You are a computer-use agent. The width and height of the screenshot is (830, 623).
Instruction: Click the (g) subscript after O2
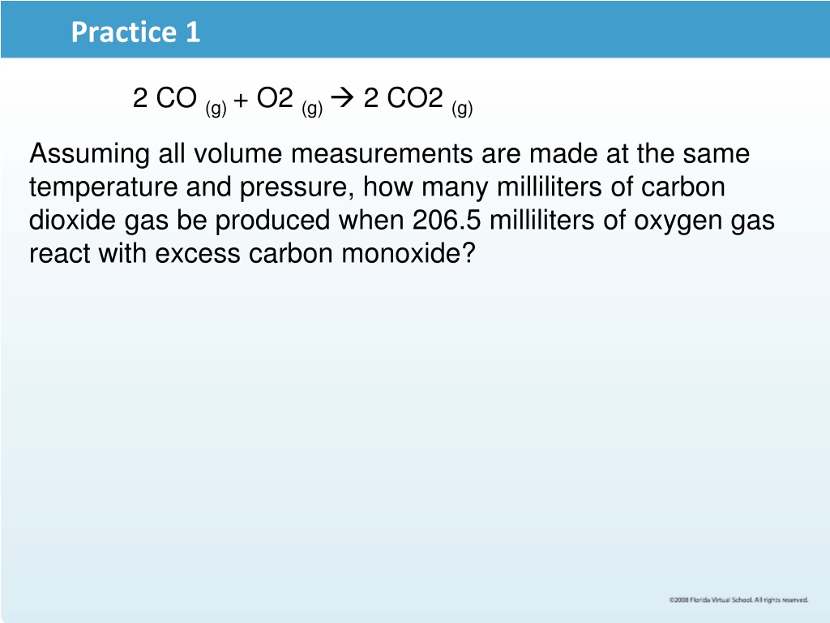312,109
